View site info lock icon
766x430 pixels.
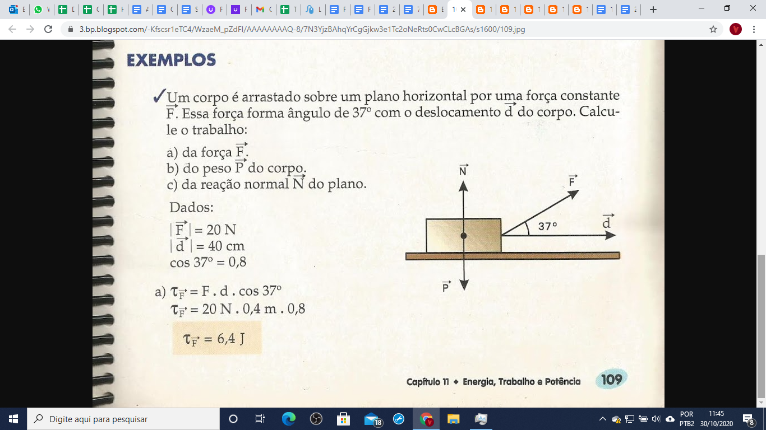[x=71, y=29]
